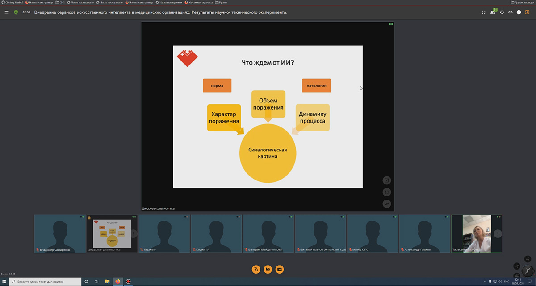
Task: Open the participants list with 91 badge
Action: [493, 12]
